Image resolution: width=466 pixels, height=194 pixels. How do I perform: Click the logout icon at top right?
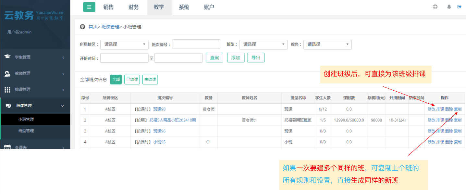coord(460,6)
